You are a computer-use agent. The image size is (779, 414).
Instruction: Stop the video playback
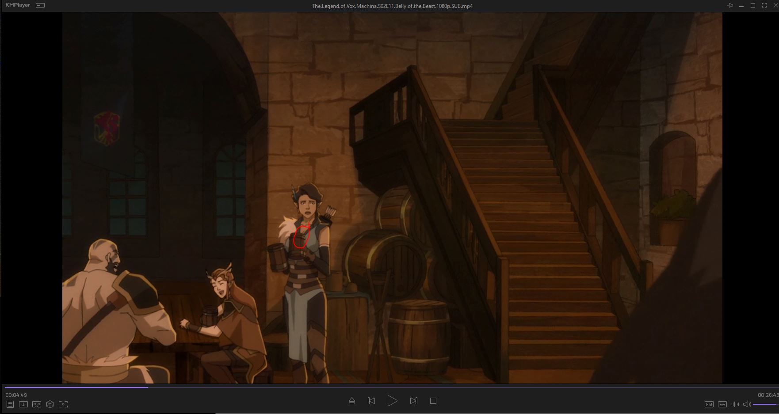(x=433, y=401)
